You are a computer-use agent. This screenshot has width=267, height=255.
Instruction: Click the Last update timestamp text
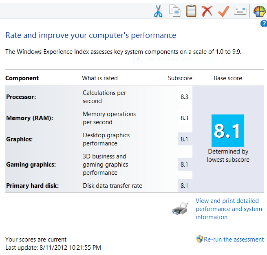[x=53, y=248]
